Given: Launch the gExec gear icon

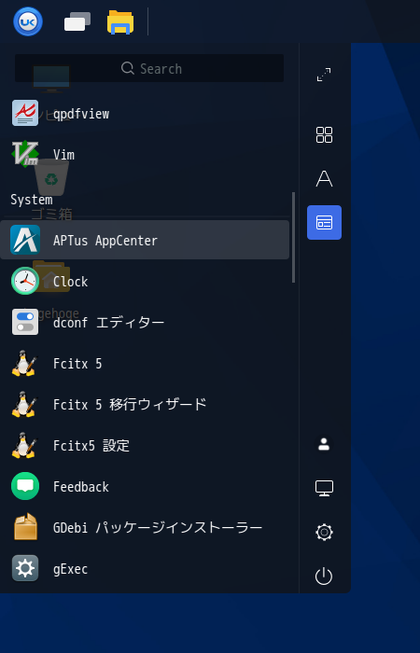Looking at the screenshot, I should tap(25, 568).
